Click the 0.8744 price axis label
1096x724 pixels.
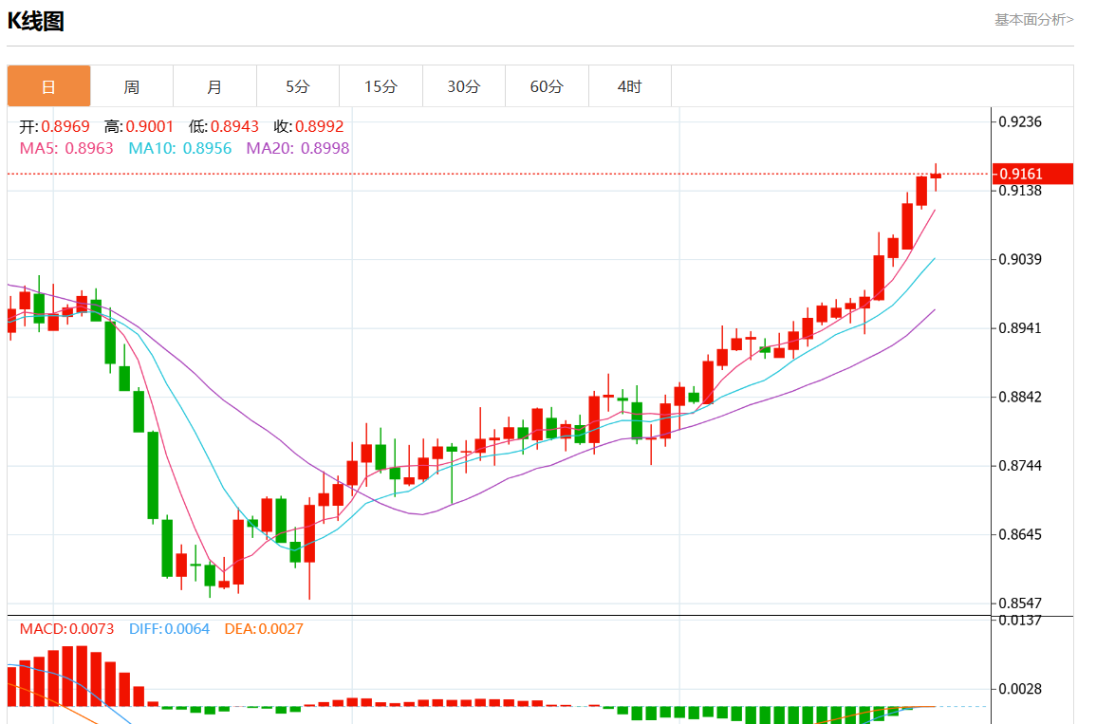click(x=1020, y=465)
